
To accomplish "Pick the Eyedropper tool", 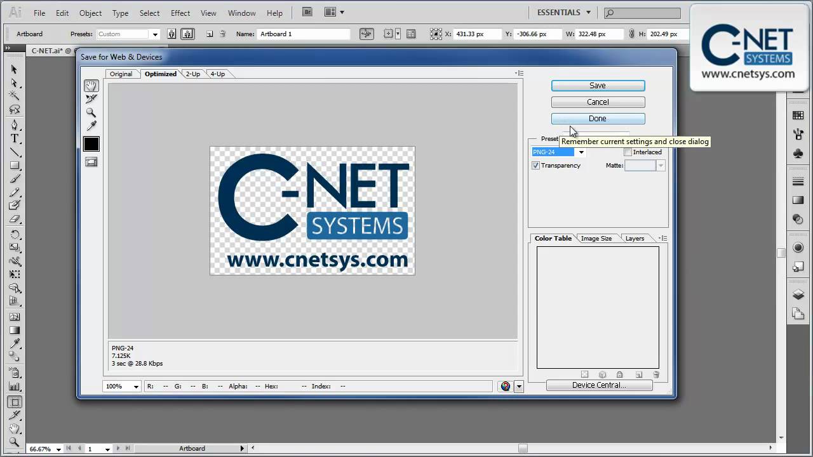I will click(91, 126).
